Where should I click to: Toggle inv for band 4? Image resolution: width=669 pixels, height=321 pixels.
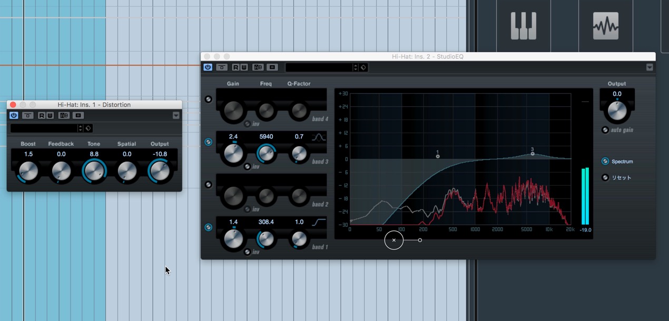247,124
